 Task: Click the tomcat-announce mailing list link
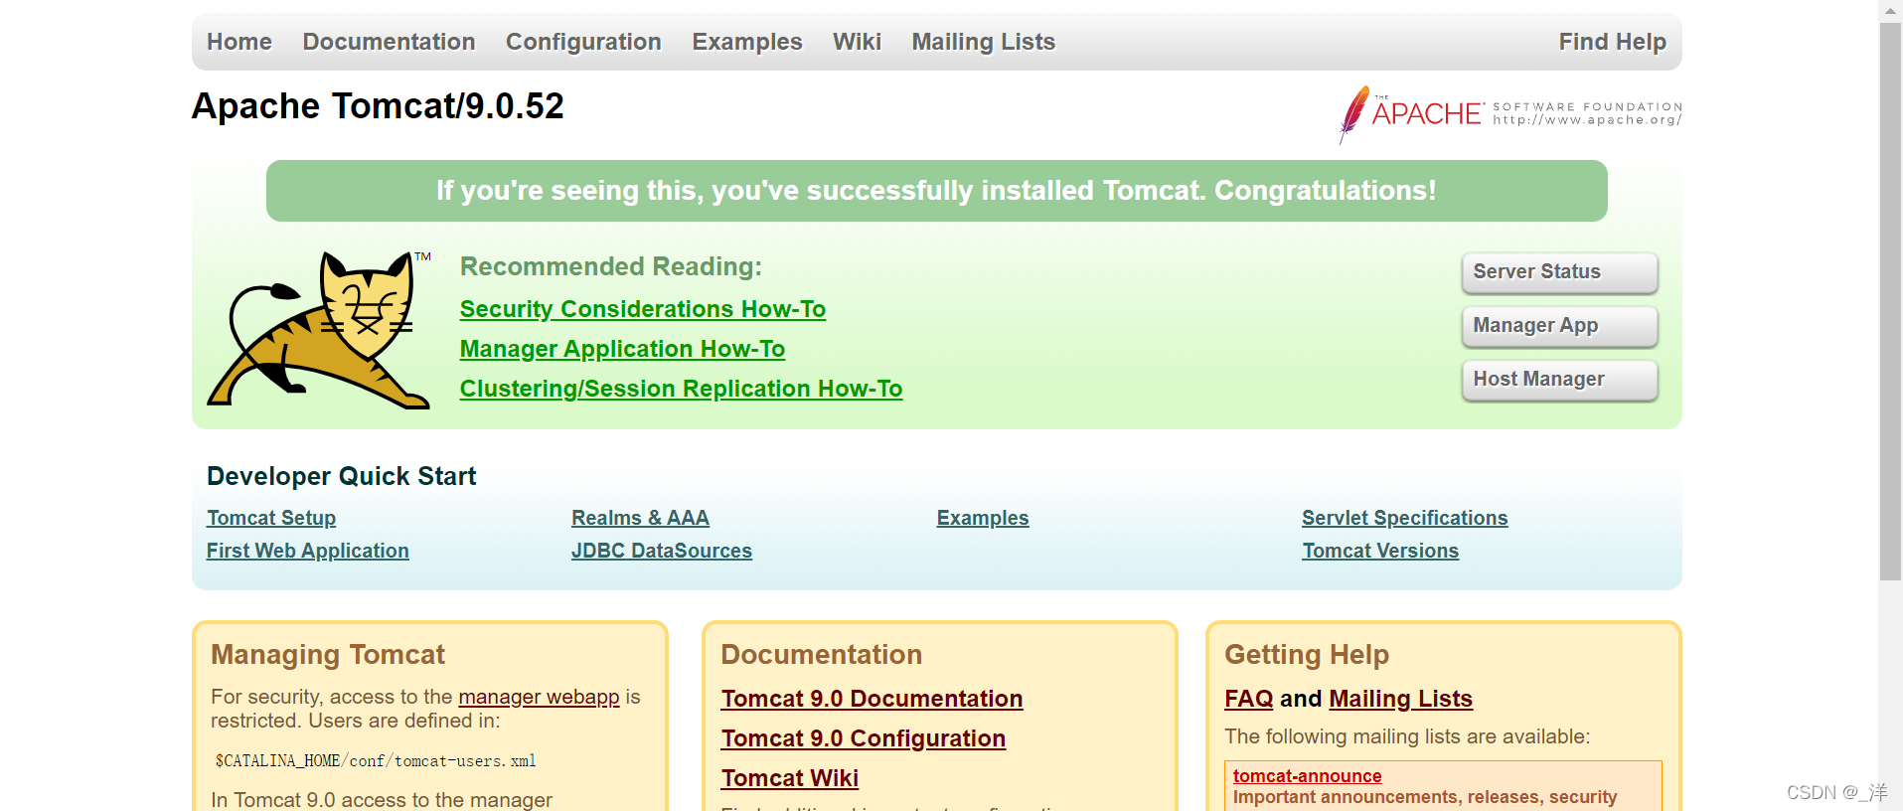coord(1307,776)
